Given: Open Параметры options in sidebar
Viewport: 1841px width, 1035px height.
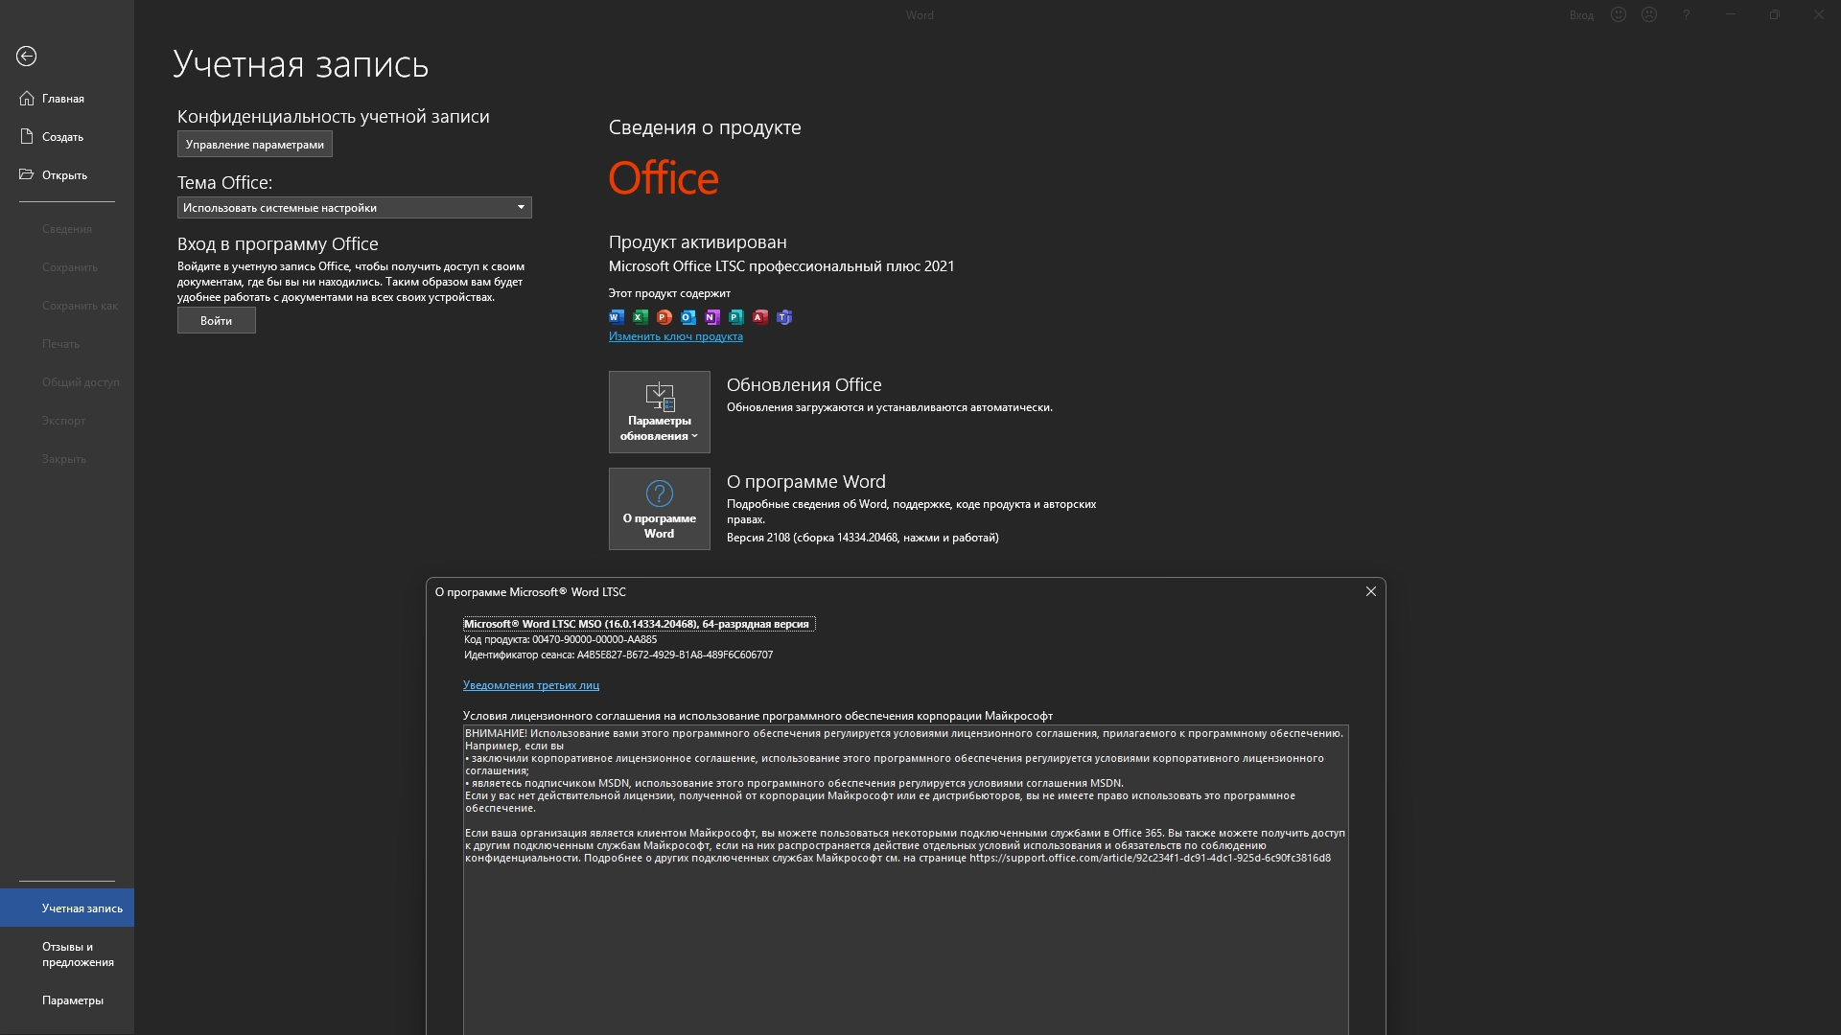Looking at the screenshot, I should click(x=72, y=1000).
